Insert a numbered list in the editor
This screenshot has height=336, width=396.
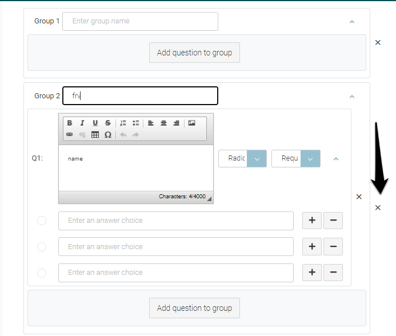pos(123,123)
